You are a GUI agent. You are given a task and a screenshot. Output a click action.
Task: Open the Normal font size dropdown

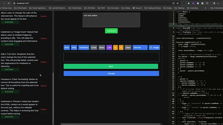pos(140,48)
